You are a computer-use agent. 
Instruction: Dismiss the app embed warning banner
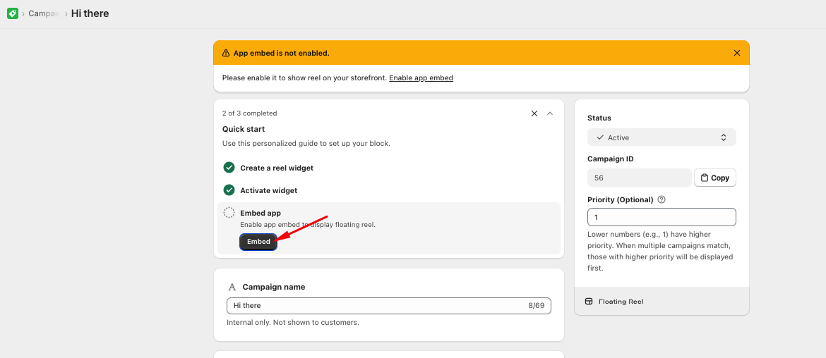pyautogui.click(x=737, y=53)
